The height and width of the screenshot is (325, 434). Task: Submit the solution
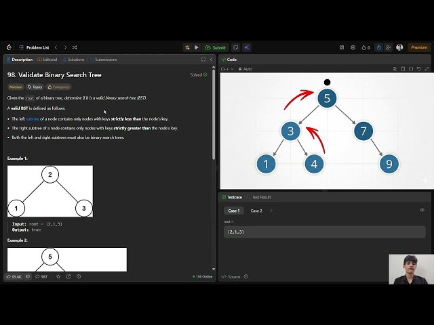[x=216, y=47]
